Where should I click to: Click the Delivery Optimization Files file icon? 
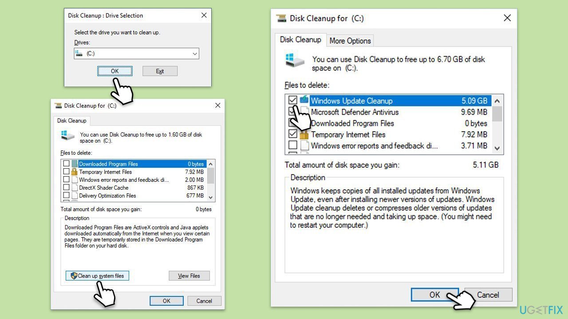coord(75,196)
